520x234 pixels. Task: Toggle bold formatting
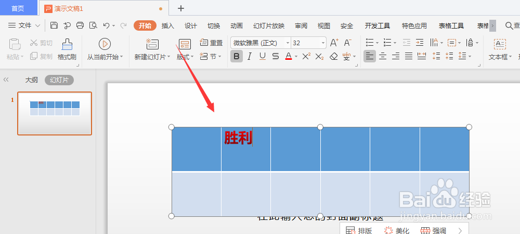pos(237,56)
